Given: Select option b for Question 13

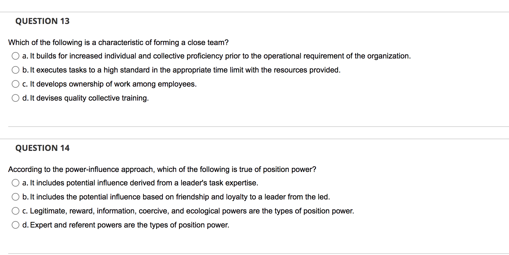Looking at the screenshot, I should [16, 70].
